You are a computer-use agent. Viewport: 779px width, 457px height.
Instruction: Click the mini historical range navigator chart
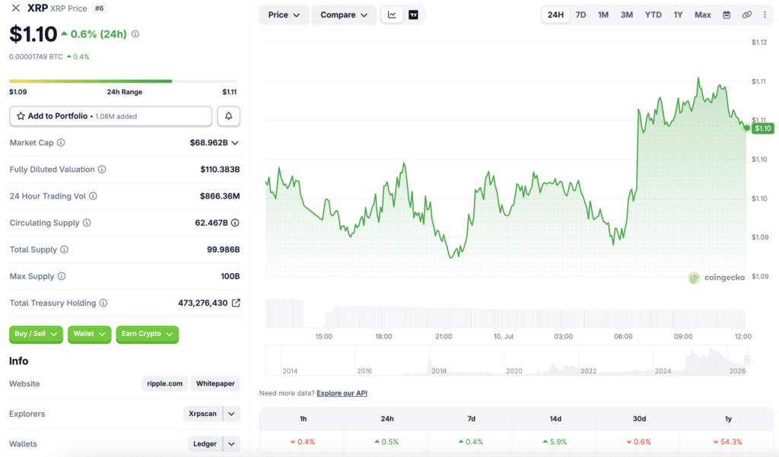(x=506, y=360)
